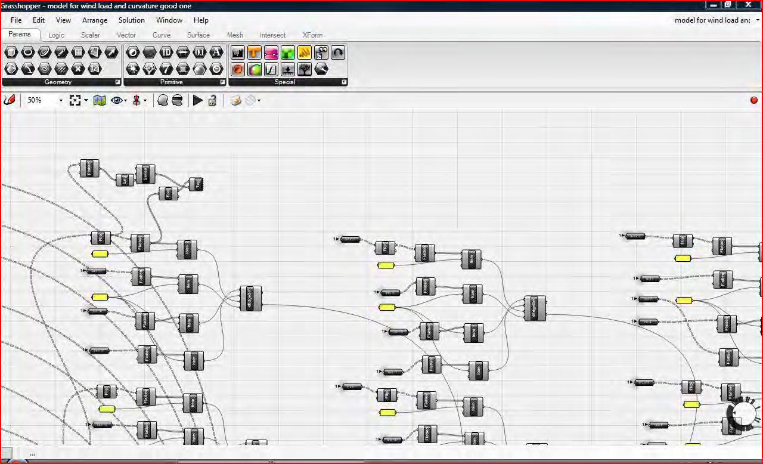Switch to the Intersect tab
763x464 pixels.
pyautogui.click(x=273, y=35)
